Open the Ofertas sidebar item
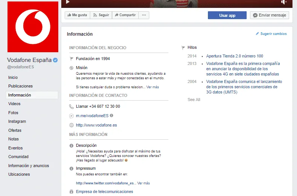Viewport: 297px width, 196px height. point(15,130)
